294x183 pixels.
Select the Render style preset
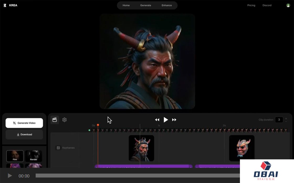tap(34, 156)
